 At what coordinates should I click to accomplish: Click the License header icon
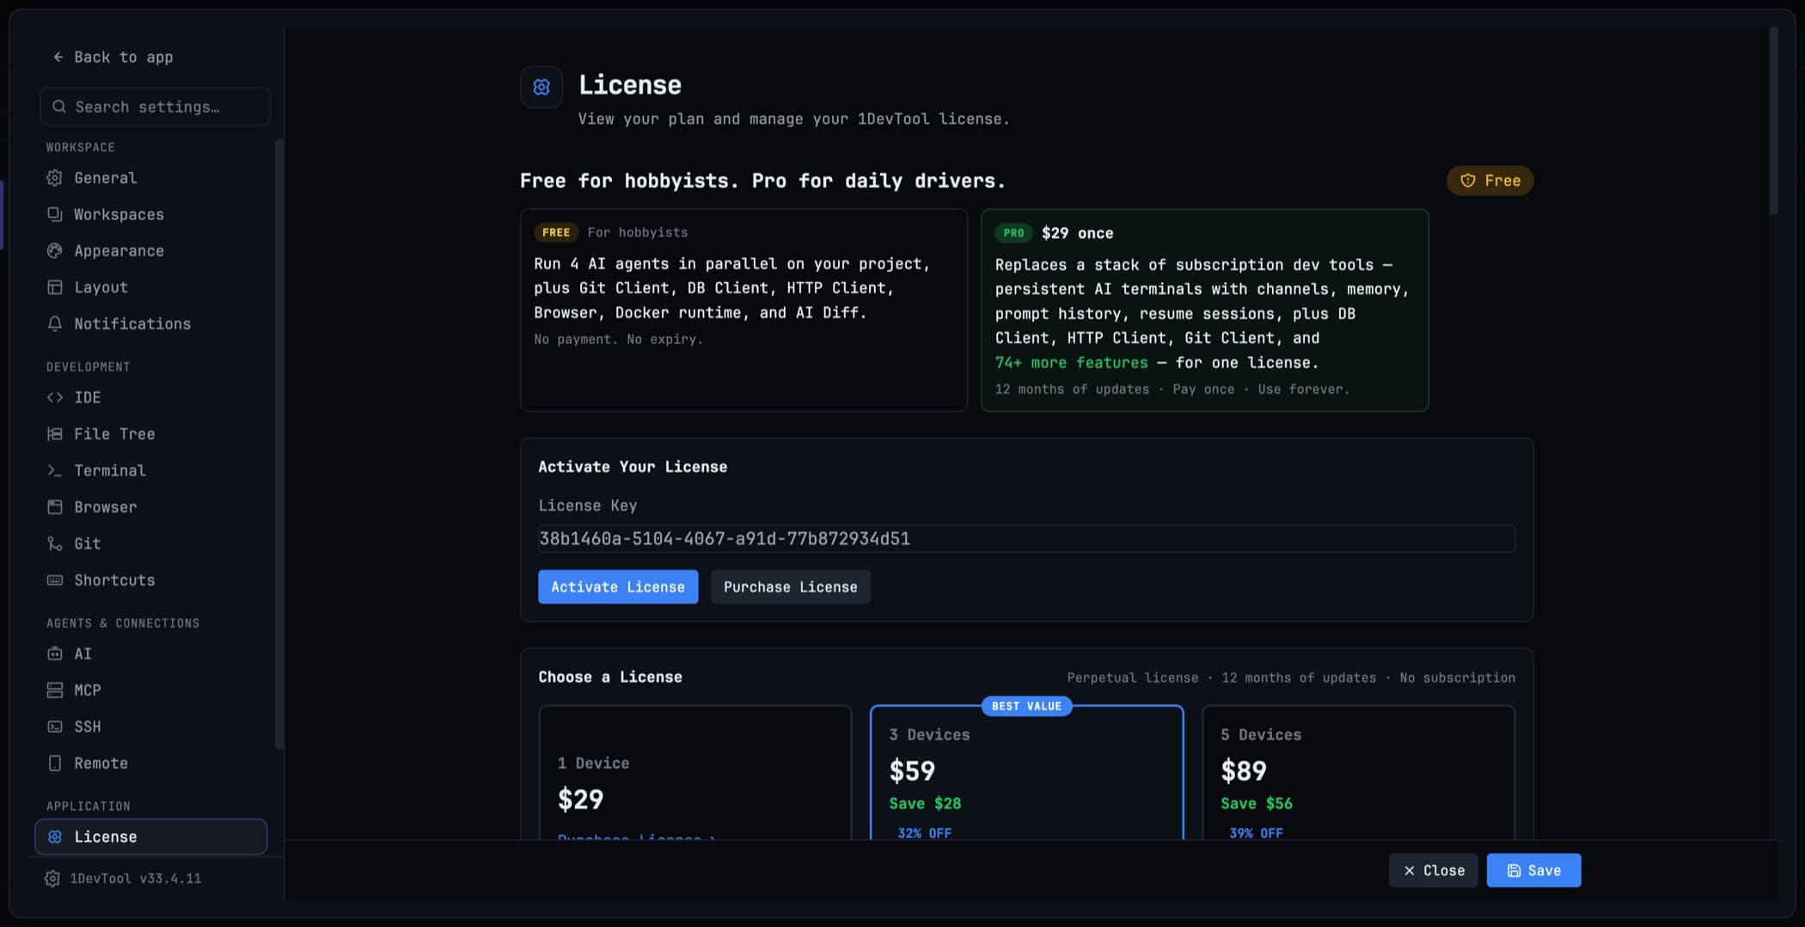click(541, 87)
